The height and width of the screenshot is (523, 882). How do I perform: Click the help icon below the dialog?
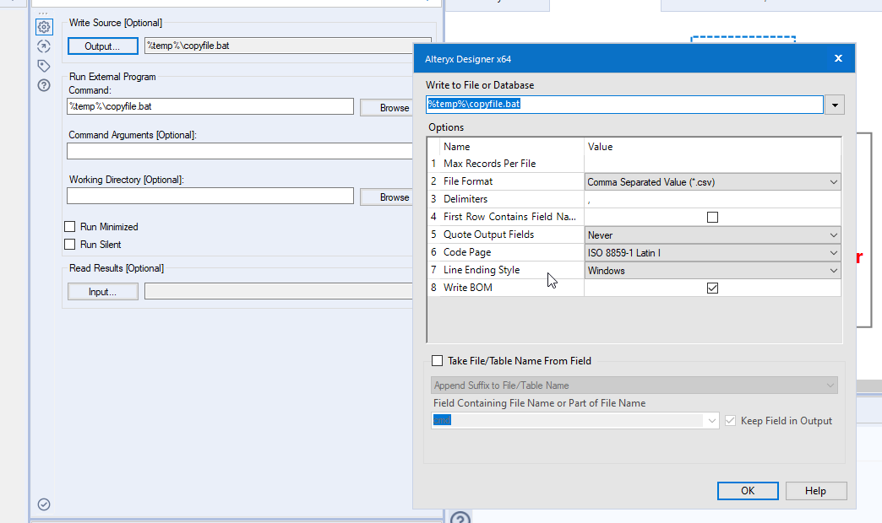pos(460,518)
